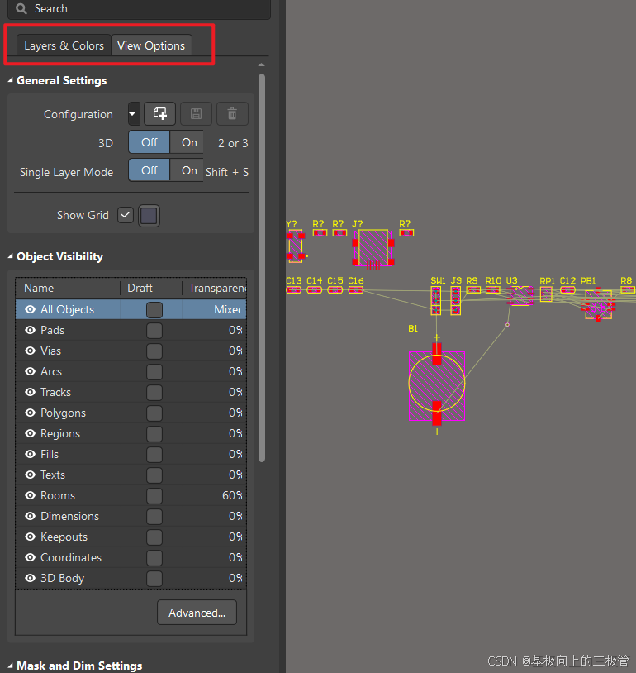The image size is (636, 673).
Task: Click Rooms transparency value 60%
Action: (232, 495)
